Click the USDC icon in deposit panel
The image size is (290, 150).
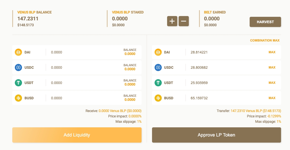[18, 67]
